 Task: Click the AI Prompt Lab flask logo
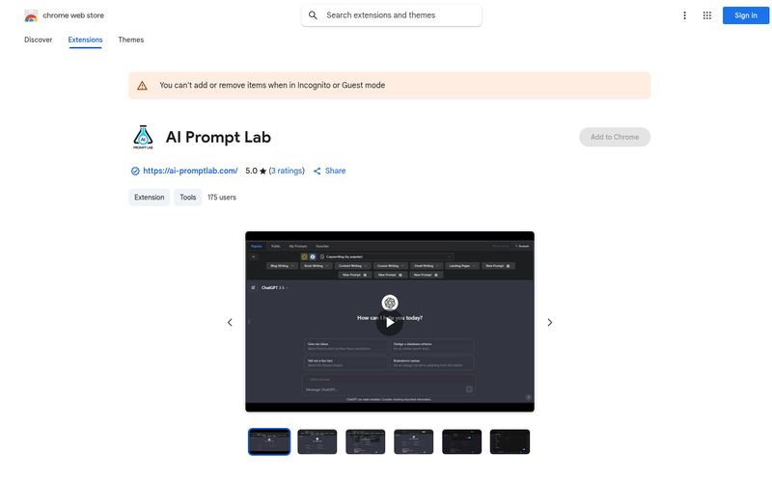[143, 137]
